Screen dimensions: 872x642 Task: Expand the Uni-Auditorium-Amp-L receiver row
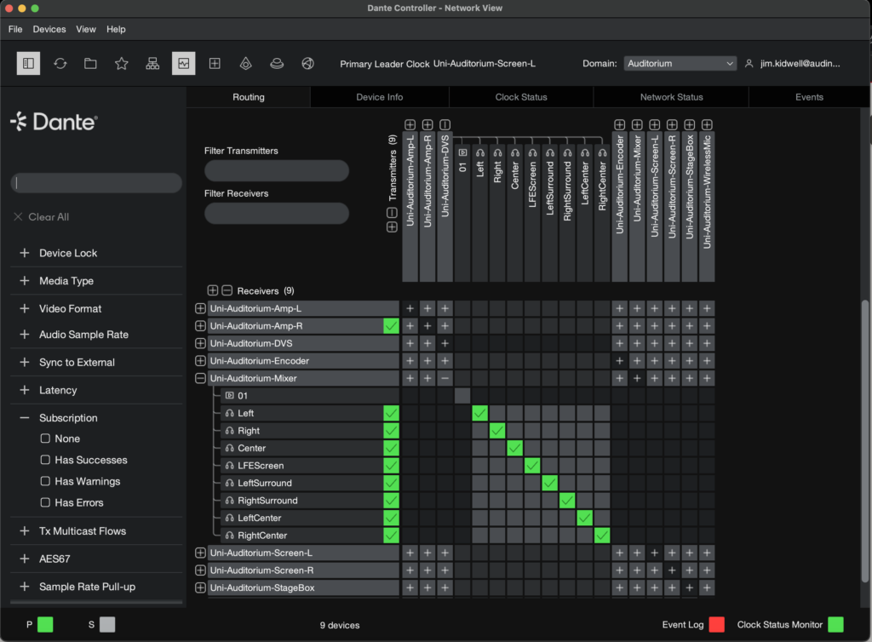pyautogui.click(x=200, y=308)
